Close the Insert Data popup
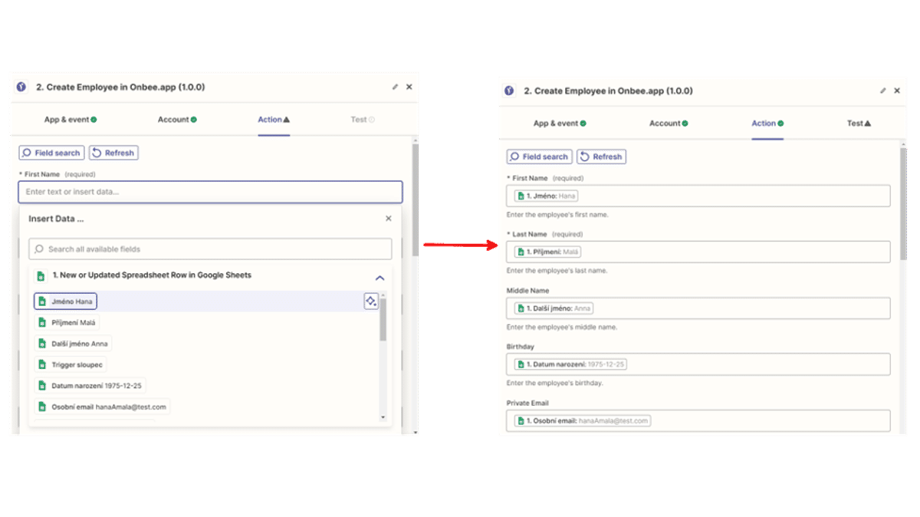The height and width of the screenshot is (517, 920). (388, 219)
